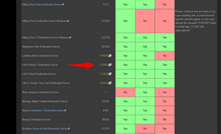
Task: Select the Kingdoms Rise Dedicated Server name
Action: (41, 47)
